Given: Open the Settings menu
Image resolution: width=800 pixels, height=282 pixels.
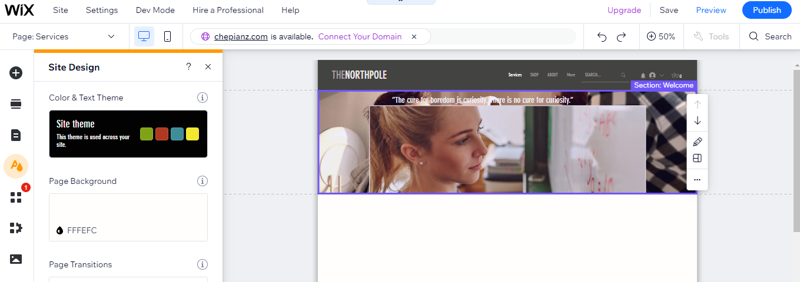Looking at the screenshot, I should click(102, 10).
